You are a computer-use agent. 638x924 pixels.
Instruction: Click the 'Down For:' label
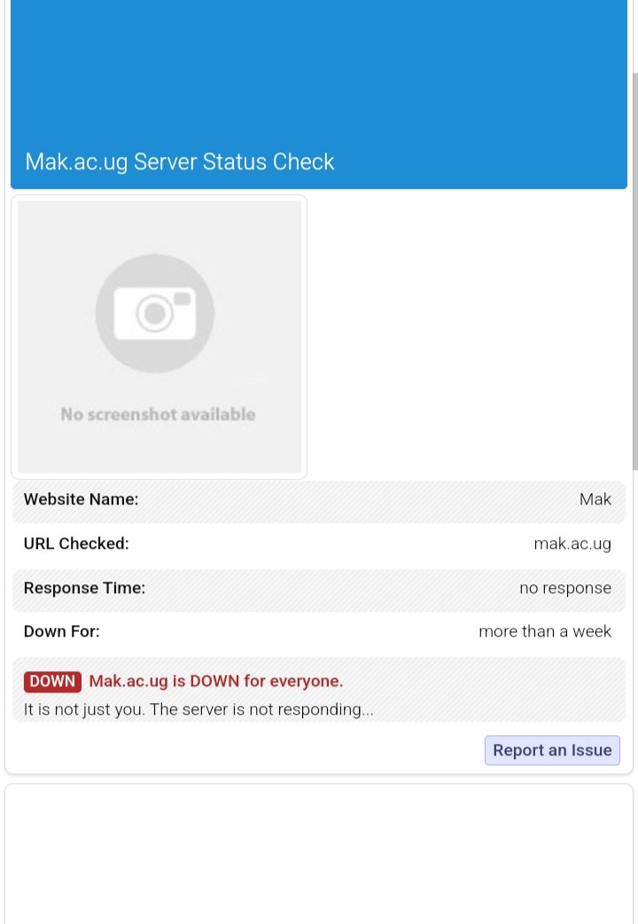pyautogui.click(x=61, y=631)
